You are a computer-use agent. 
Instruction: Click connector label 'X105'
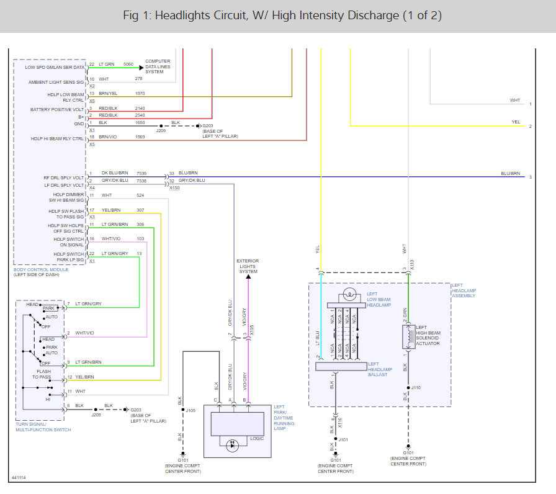pos(252,330)
